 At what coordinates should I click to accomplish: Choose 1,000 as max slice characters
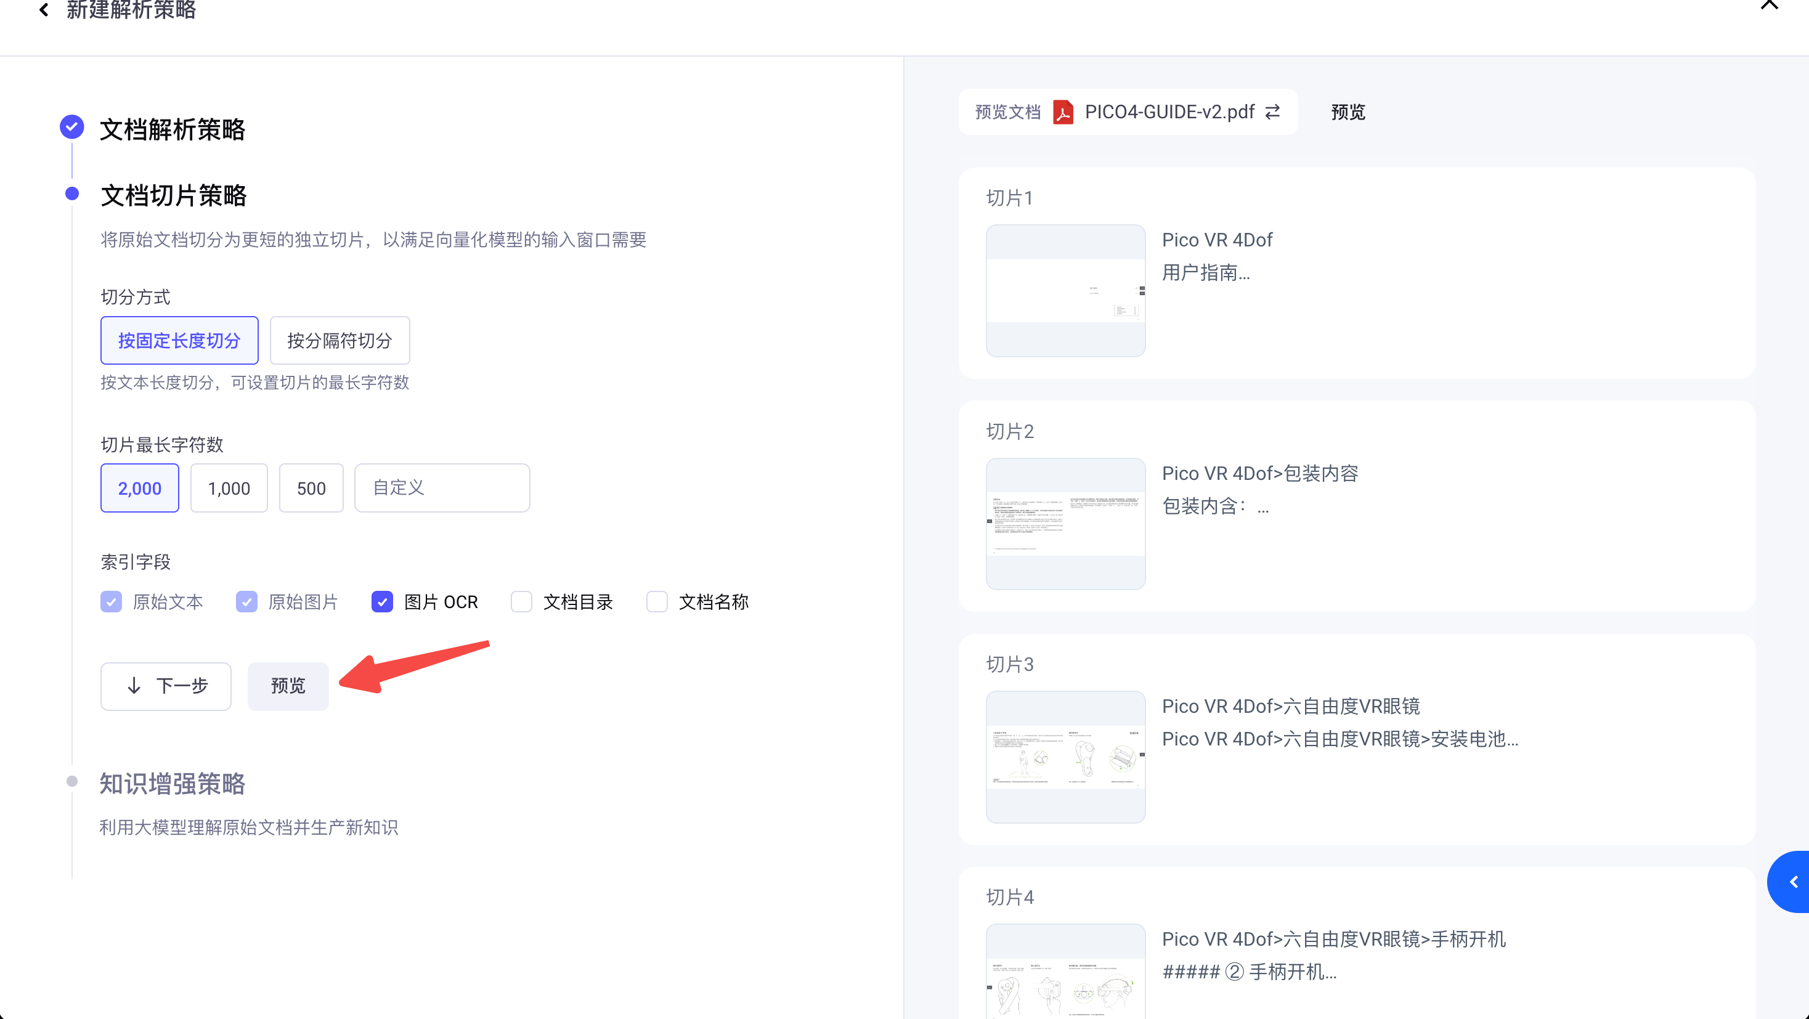click(229, 488)
